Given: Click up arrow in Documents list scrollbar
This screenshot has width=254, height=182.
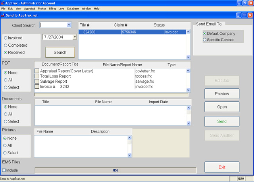Looking at the screenshot, I should [x=189, y=108].
